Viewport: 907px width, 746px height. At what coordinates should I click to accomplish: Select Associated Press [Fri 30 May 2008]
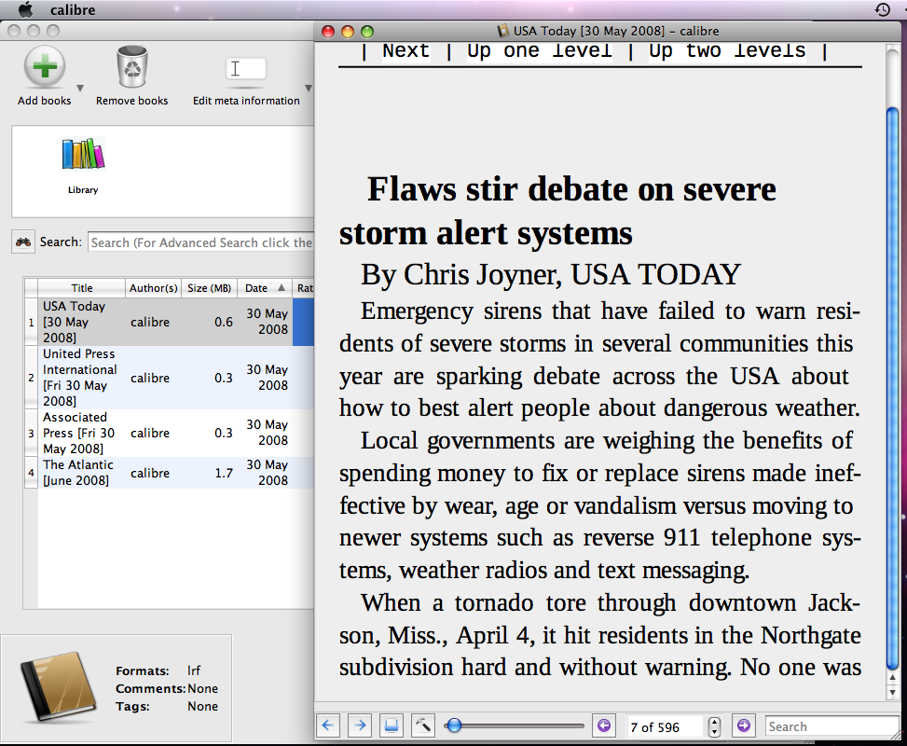click(x=170, y=433)
